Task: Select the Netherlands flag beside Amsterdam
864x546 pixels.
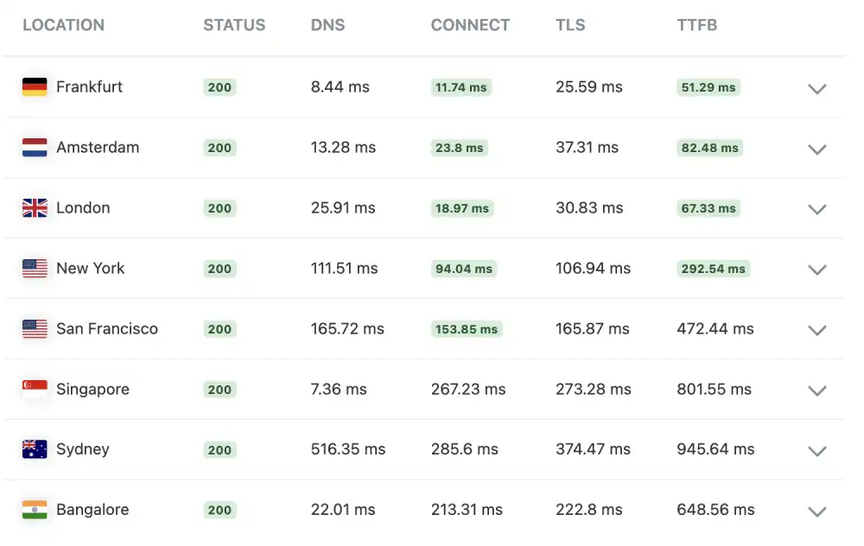Action: (x=33, y=148)
